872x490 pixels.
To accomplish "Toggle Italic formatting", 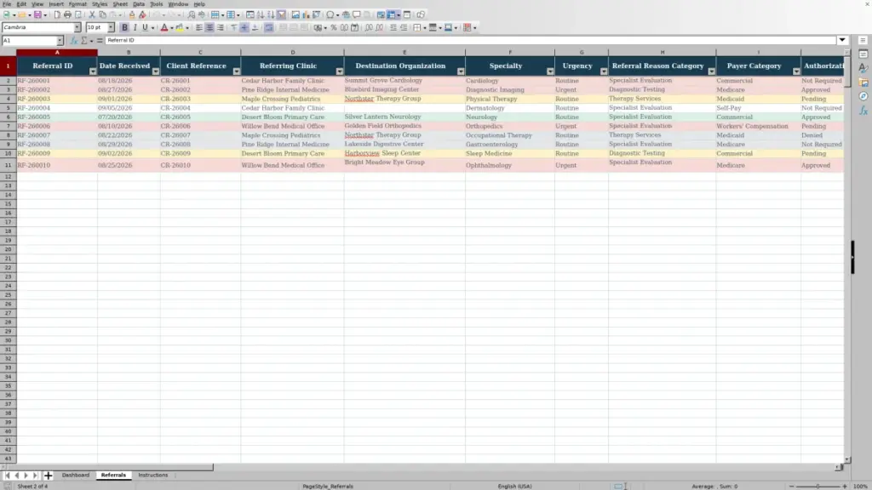I will coord(135,27).
